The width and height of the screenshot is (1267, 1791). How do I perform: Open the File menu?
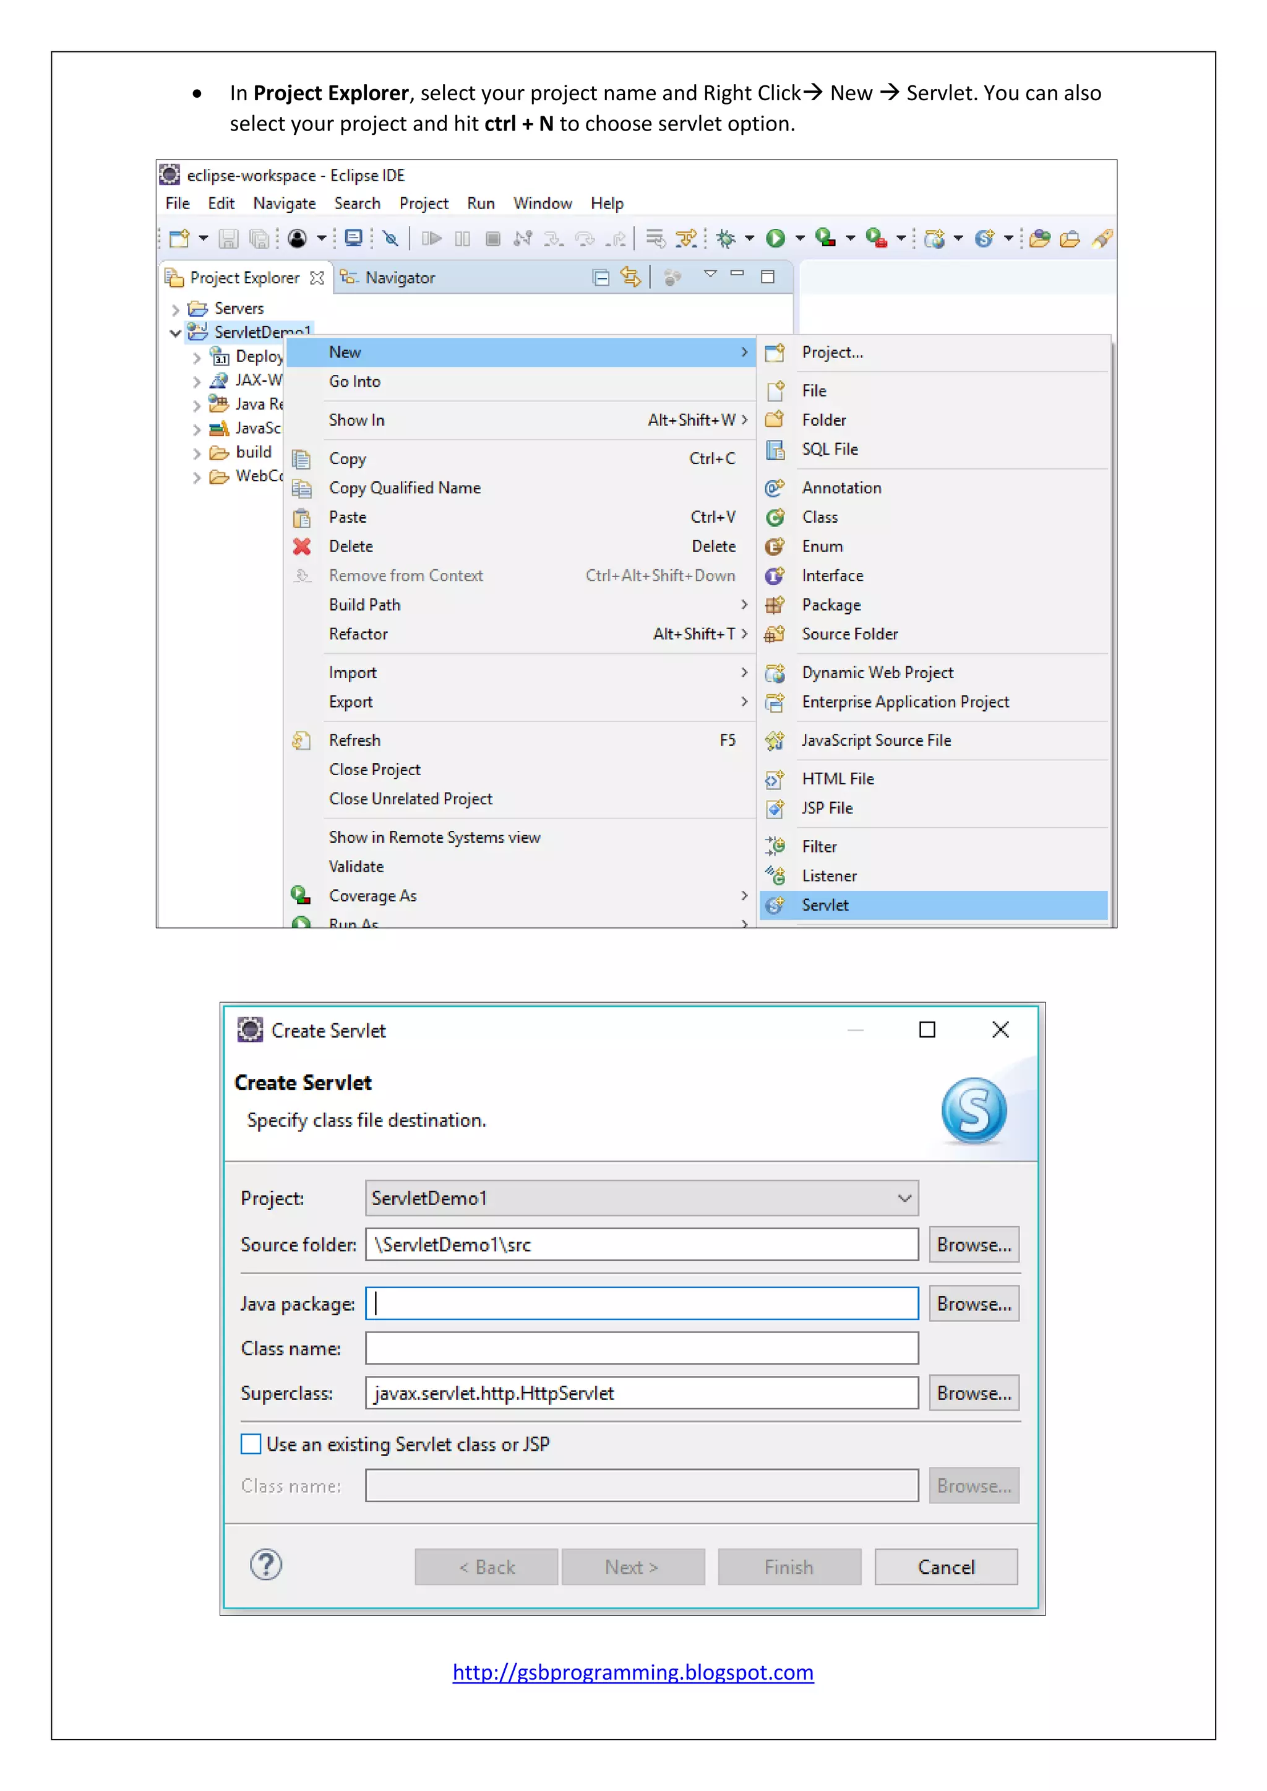point(177,204)
